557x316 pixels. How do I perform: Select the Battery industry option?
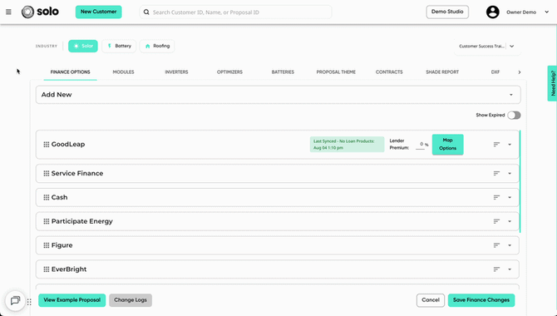point(119,47)
